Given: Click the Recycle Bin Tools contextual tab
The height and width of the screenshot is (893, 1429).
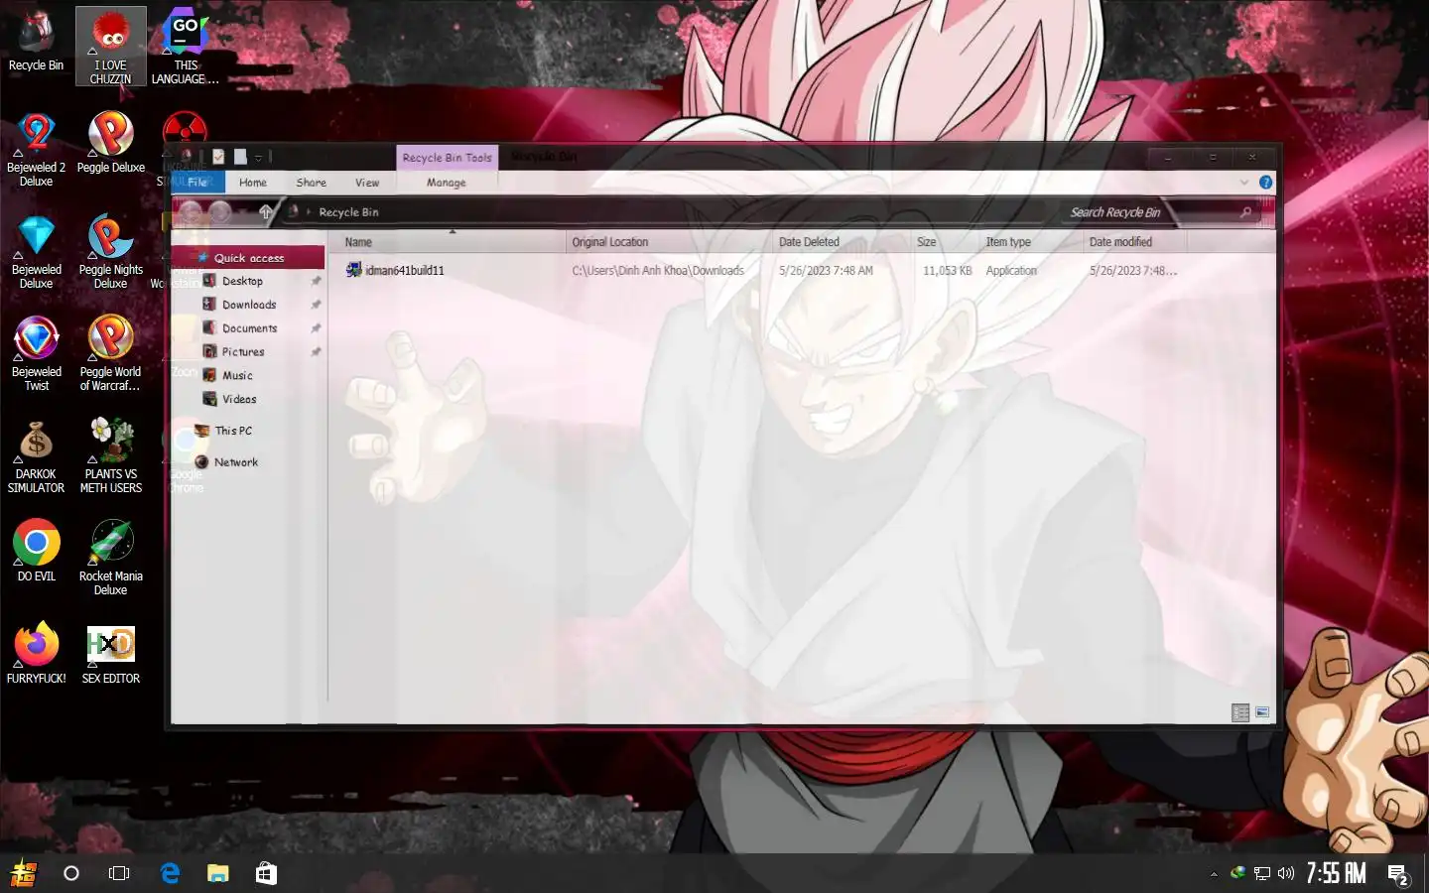Looking at the screenshot, I should coord(447,158).
